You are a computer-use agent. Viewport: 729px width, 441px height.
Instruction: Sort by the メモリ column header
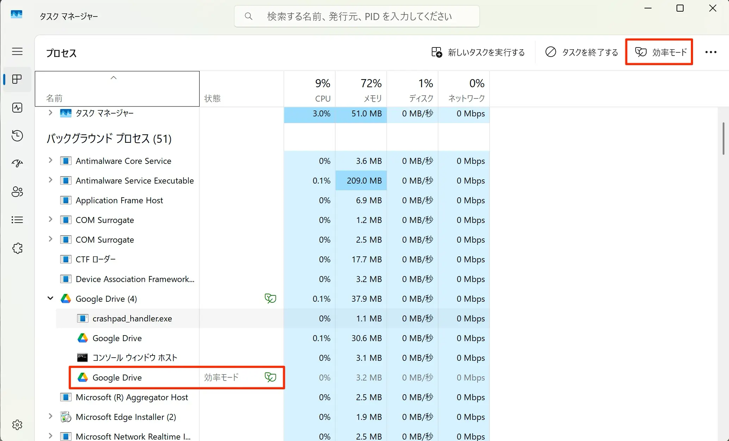[x=361, y=89]
